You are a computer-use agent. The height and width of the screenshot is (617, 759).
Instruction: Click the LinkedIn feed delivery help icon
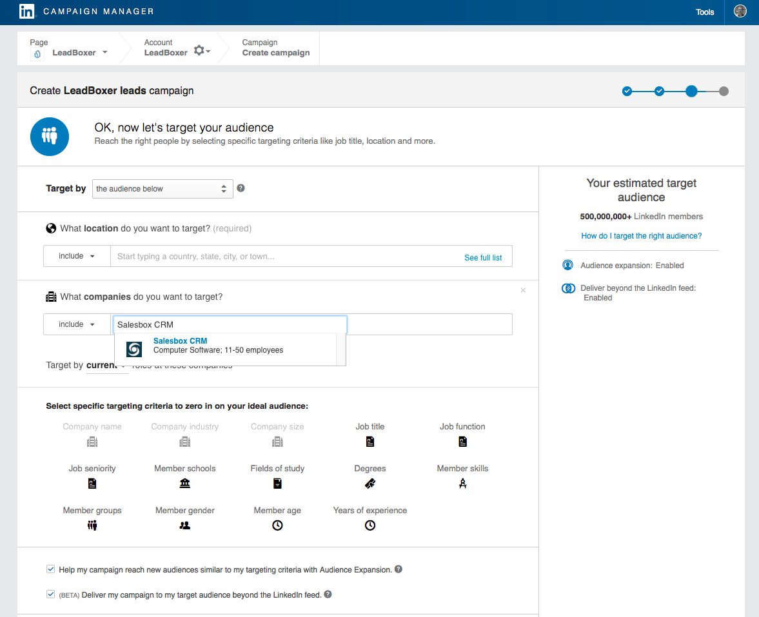coord(328,594)
